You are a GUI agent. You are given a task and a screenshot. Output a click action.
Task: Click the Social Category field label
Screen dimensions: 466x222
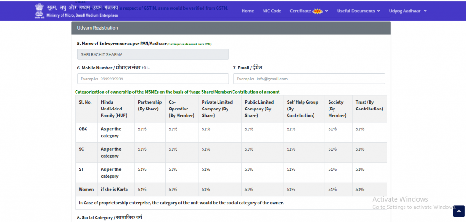[109, 218]
